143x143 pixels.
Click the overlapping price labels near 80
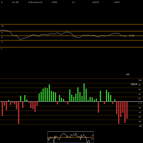click(x=134, y=84)
